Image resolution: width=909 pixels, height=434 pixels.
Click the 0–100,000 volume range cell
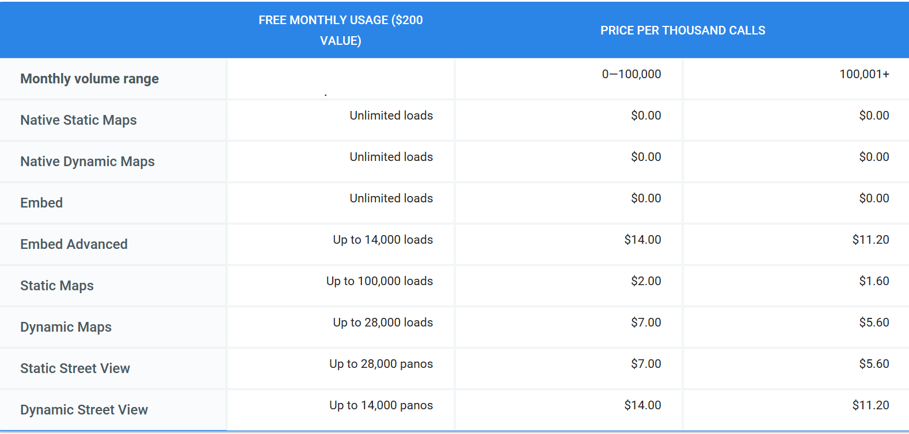pyautogui.click(x=631, y=74)
